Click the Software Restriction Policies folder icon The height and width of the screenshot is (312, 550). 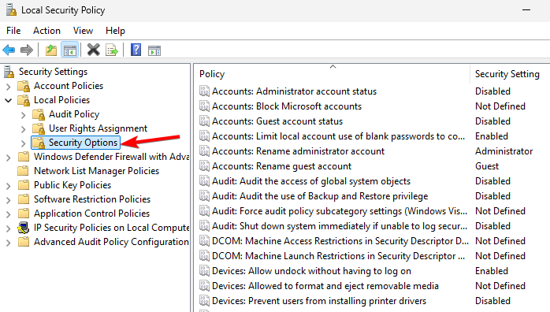23,199
